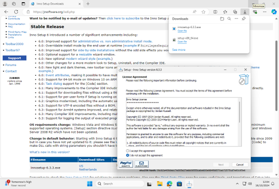Refresh the Inno Setup Downloads page
Screen dimensions: 279x189
click(x=16, y=12)
